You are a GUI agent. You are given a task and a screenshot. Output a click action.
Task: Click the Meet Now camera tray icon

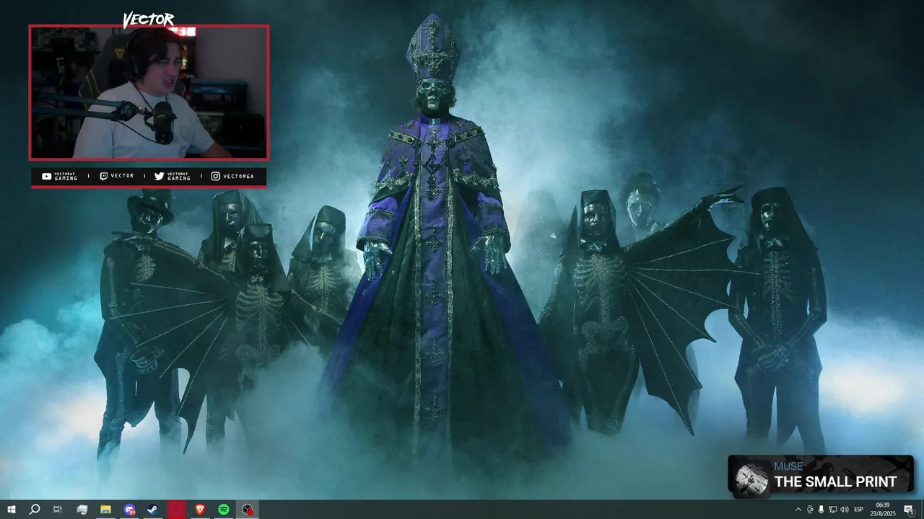point(809,510)
